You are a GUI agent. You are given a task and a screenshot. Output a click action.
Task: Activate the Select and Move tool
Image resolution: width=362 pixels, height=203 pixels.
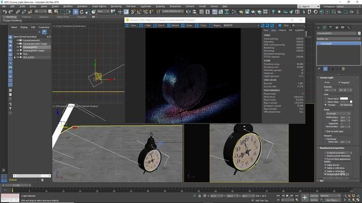pos(75,11)
